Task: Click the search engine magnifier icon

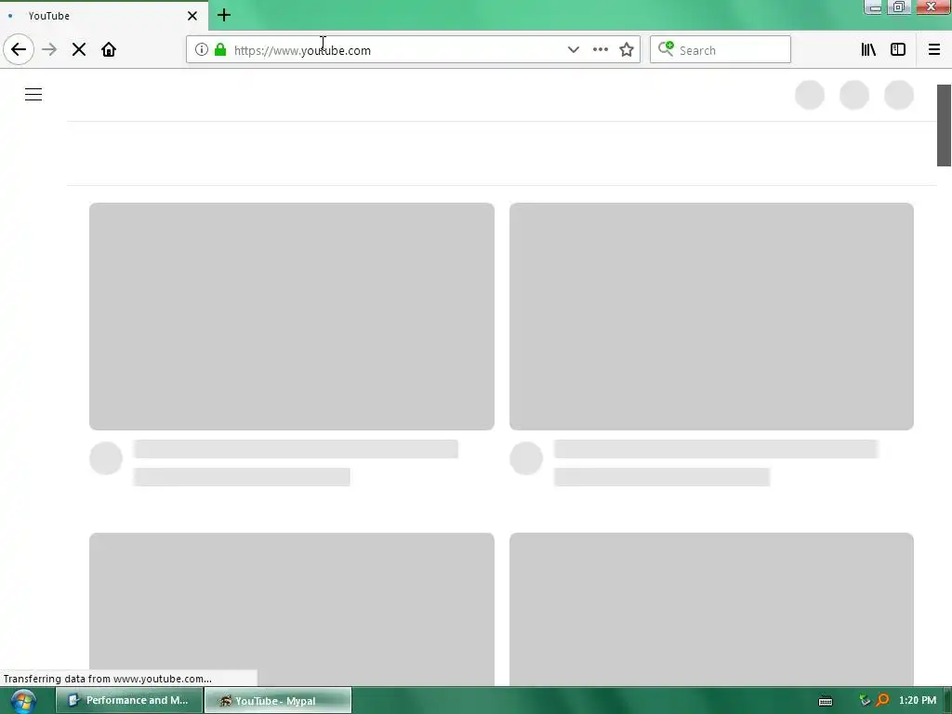Action: [x=666, y=48]
